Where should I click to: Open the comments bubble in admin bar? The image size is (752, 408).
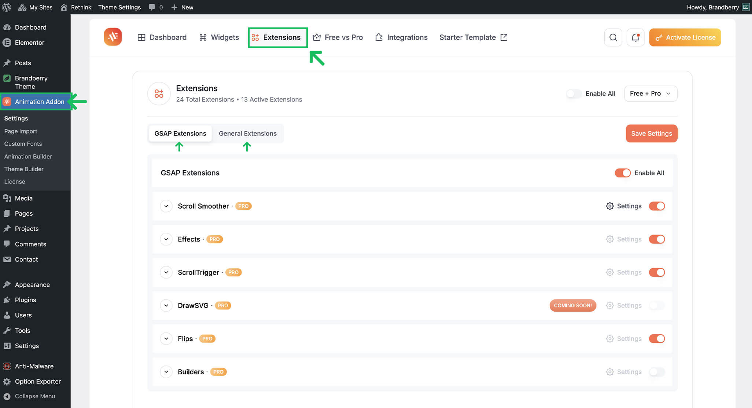point(152,7)
